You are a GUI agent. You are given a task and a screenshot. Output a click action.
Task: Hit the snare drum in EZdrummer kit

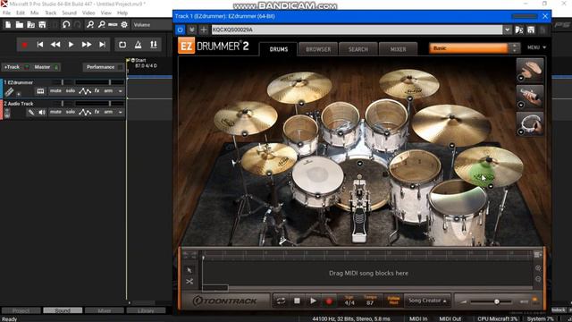tap(318, 176)
